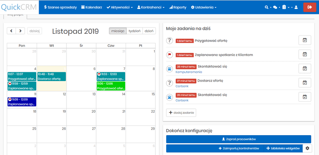The height and width of the screenshot is (155, 319).
Task: Click Przygotować ofertę text in today's task list
Action: click(211, 41)
